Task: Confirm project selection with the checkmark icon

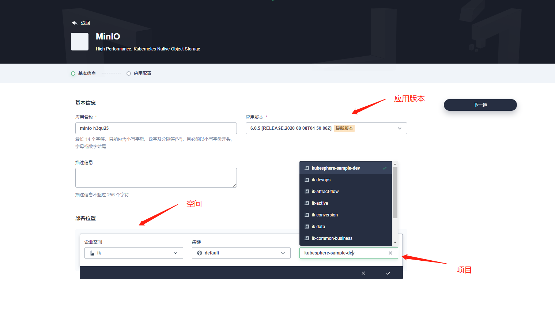Action: coord(388,273)
